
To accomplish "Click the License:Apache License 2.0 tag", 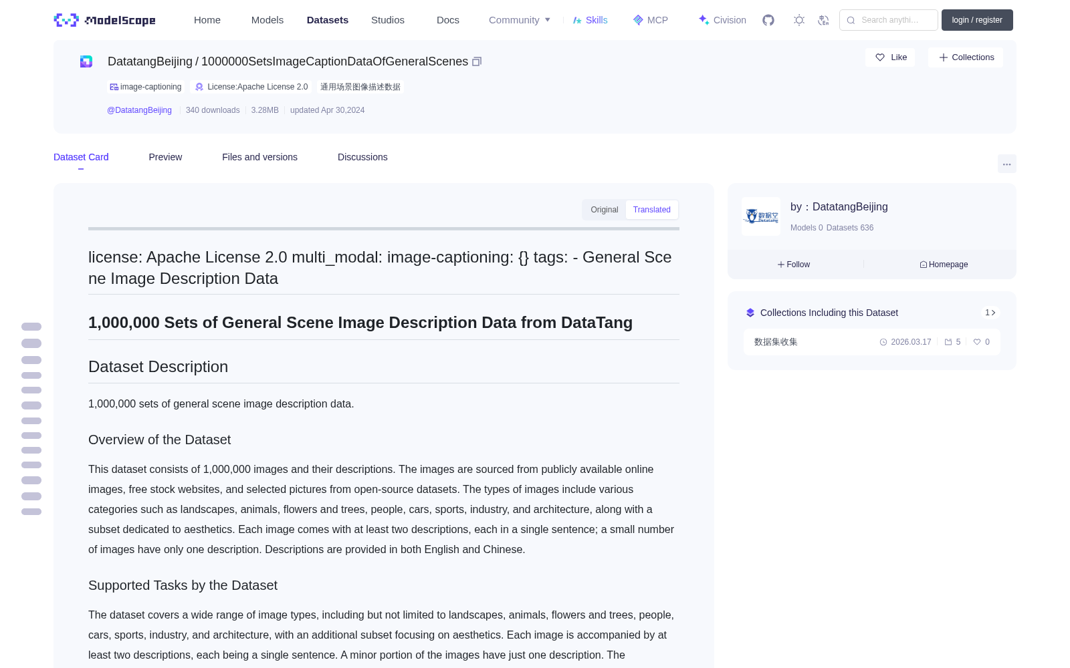I will pyautogui.click(x=251, y=87).
